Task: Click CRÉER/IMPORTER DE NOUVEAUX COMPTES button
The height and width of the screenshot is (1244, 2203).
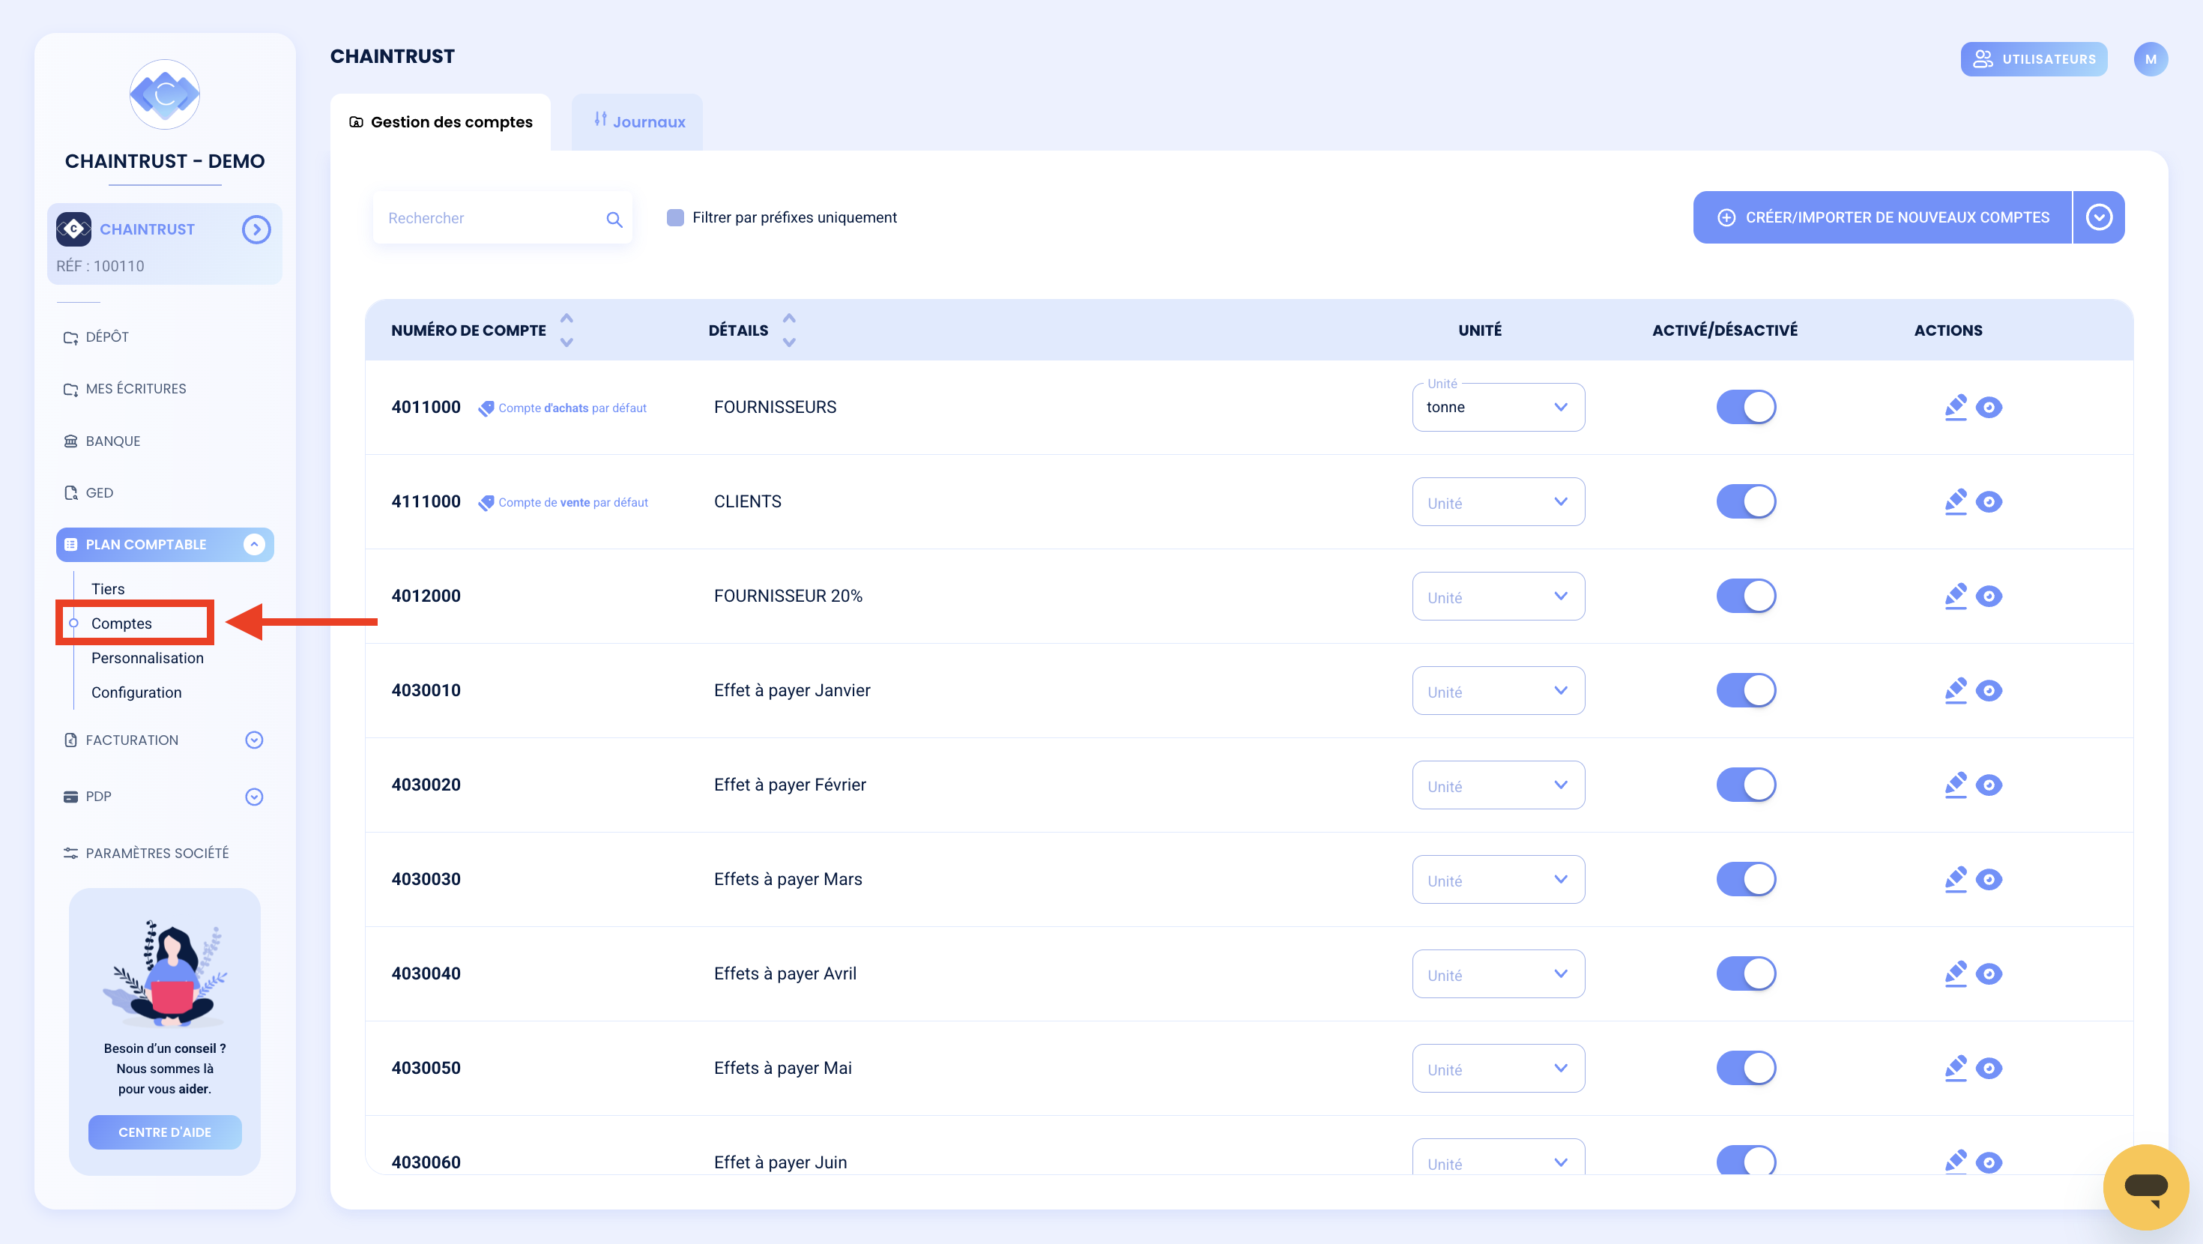Action: pyautogui.click(x=1882, y=217)
